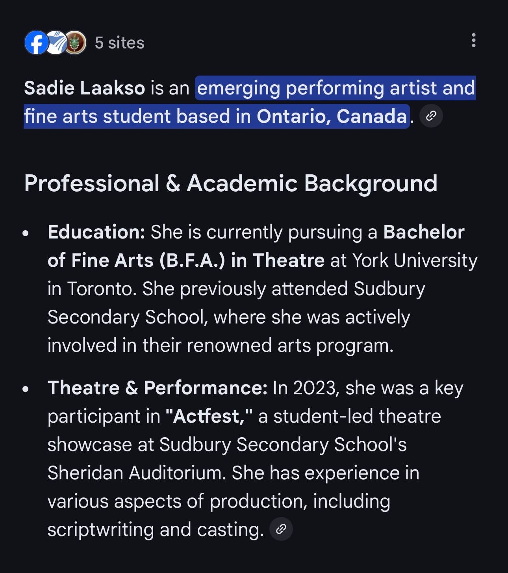Image resolution: width=508 pixels, height=573 pixels.
Task: Open the three-dot more options menu
Action: point(473,40)
